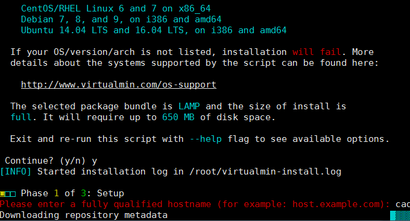410x221 pixels.
Task: Click the last empty phase indicator box
Action: [x=13, y=194]
